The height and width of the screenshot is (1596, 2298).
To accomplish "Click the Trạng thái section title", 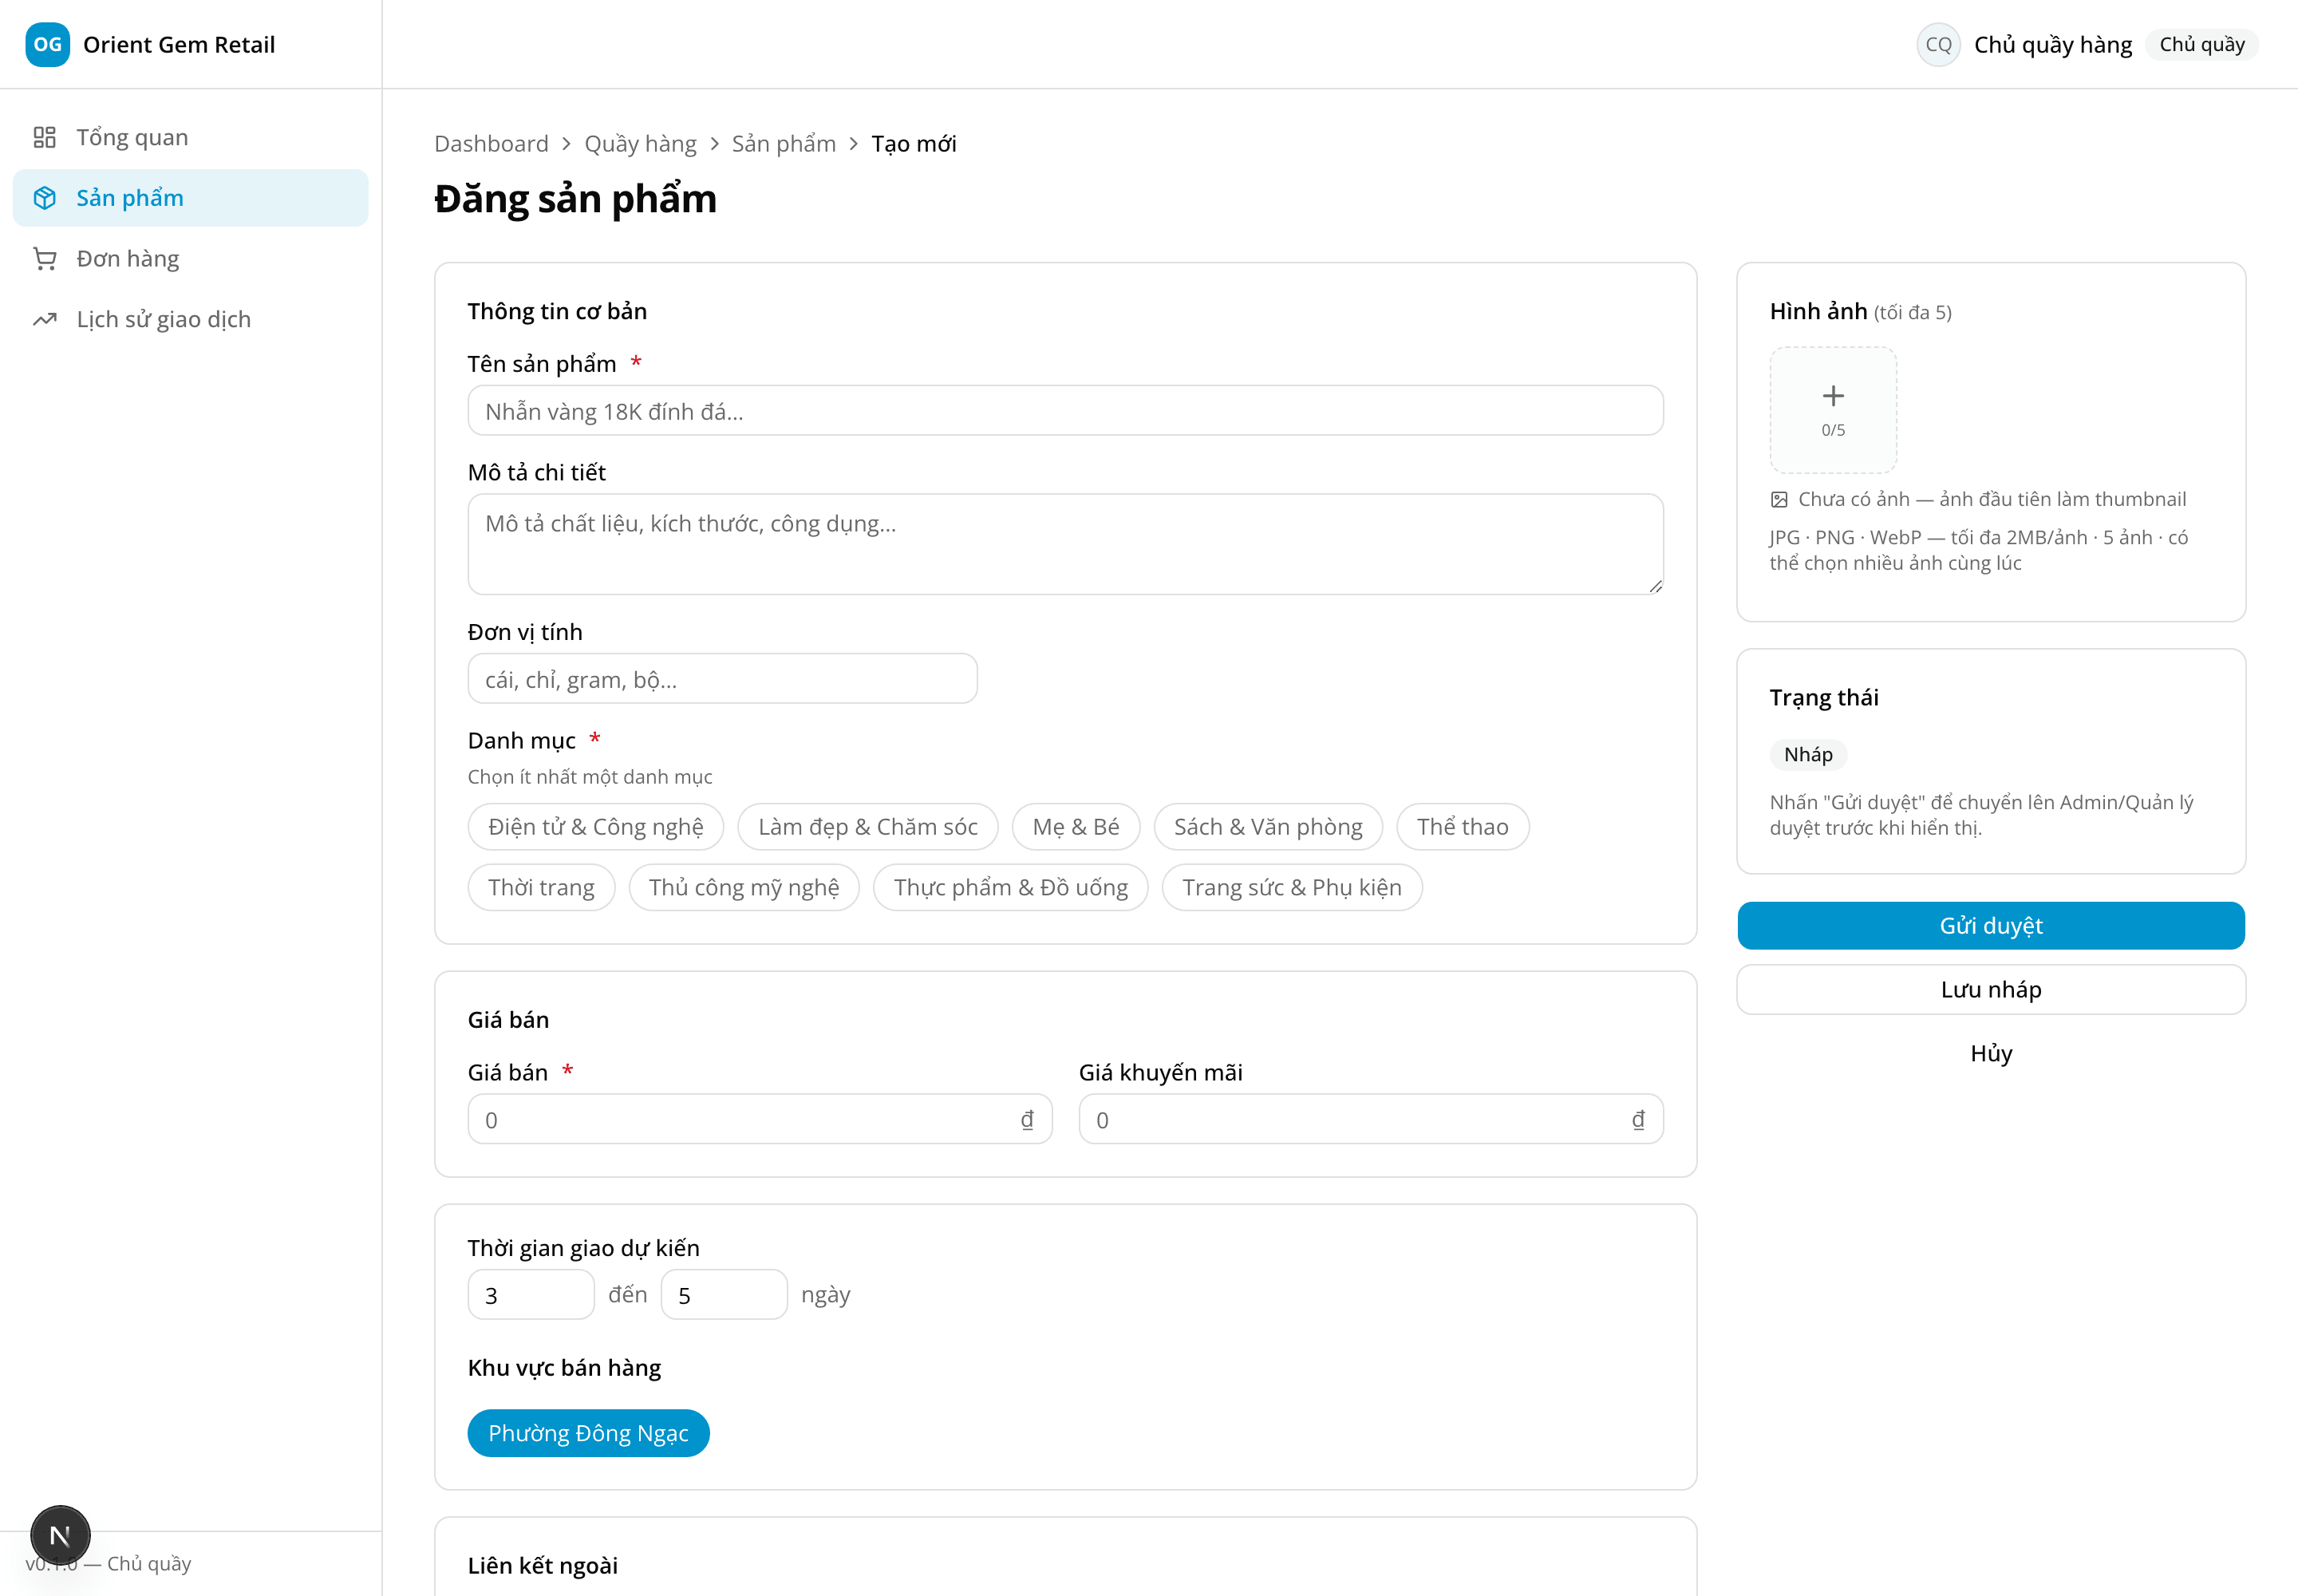I will pos(1823,697).
